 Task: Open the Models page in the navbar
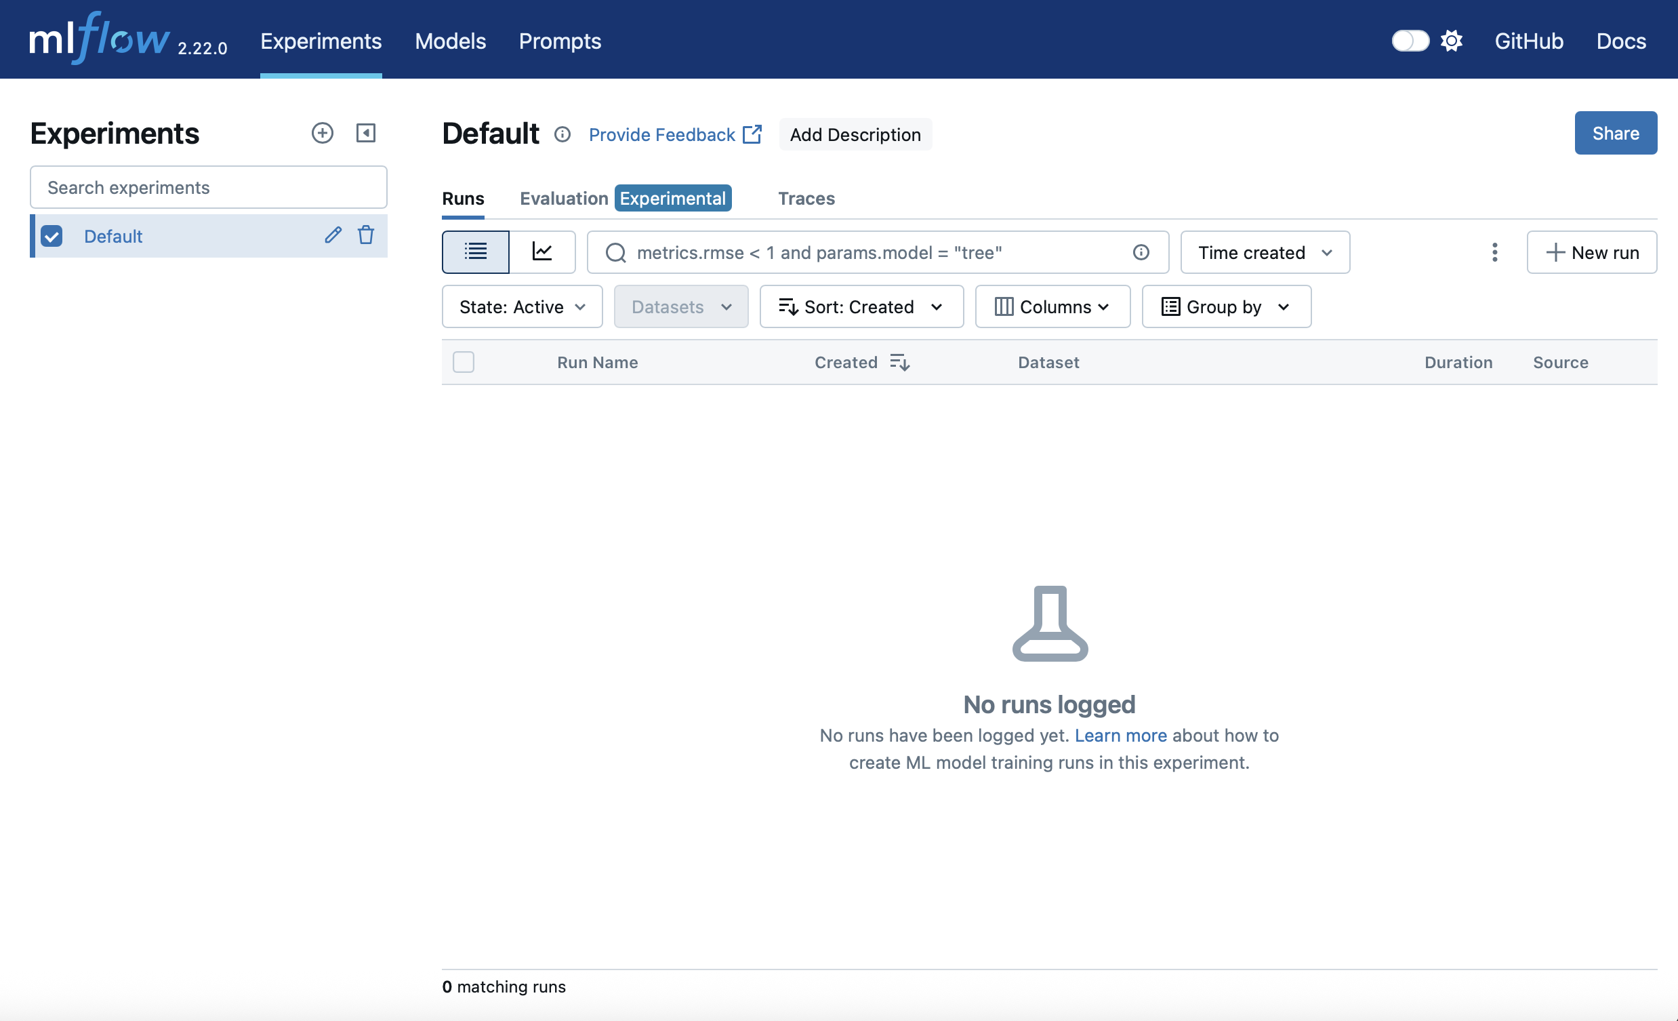[450, 41]
